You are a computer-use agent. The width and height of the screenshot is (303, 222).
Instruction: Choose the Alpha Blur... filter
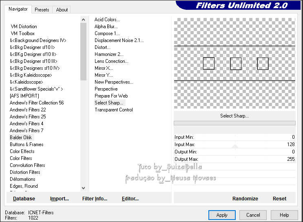point(106,27)
